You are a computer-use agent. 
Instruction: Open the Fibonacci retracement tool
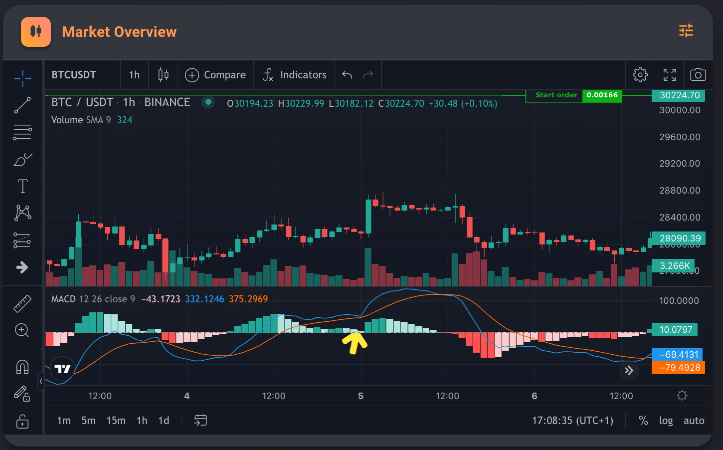22,132
